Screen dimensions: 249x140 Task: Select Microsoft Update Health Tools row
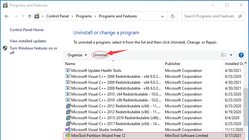[153, 70]
